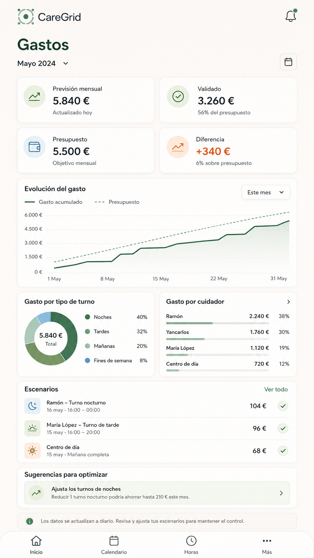
Task: Click the 1.120 € amount for María López
Action: 260,348
